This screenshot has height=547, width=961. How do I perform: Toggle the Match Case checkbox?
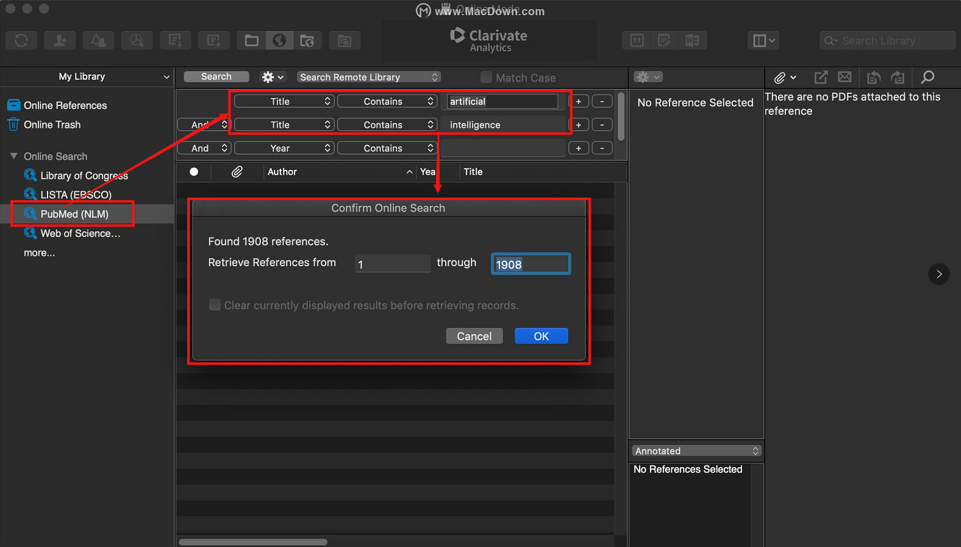pos(486,77)
